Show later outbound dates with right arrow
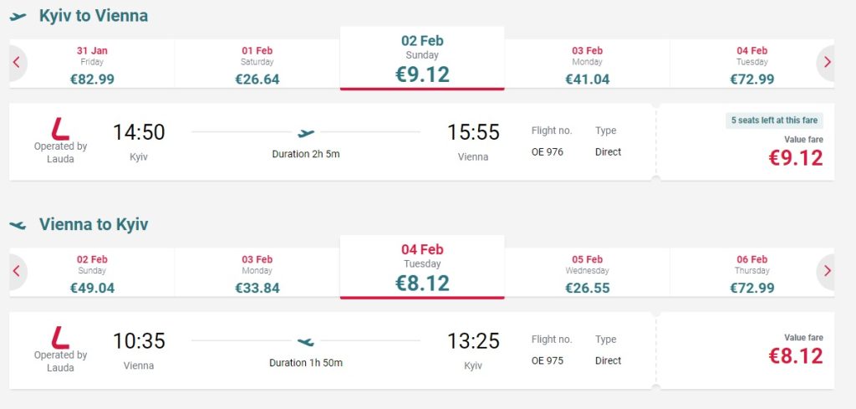 (827, 62)
